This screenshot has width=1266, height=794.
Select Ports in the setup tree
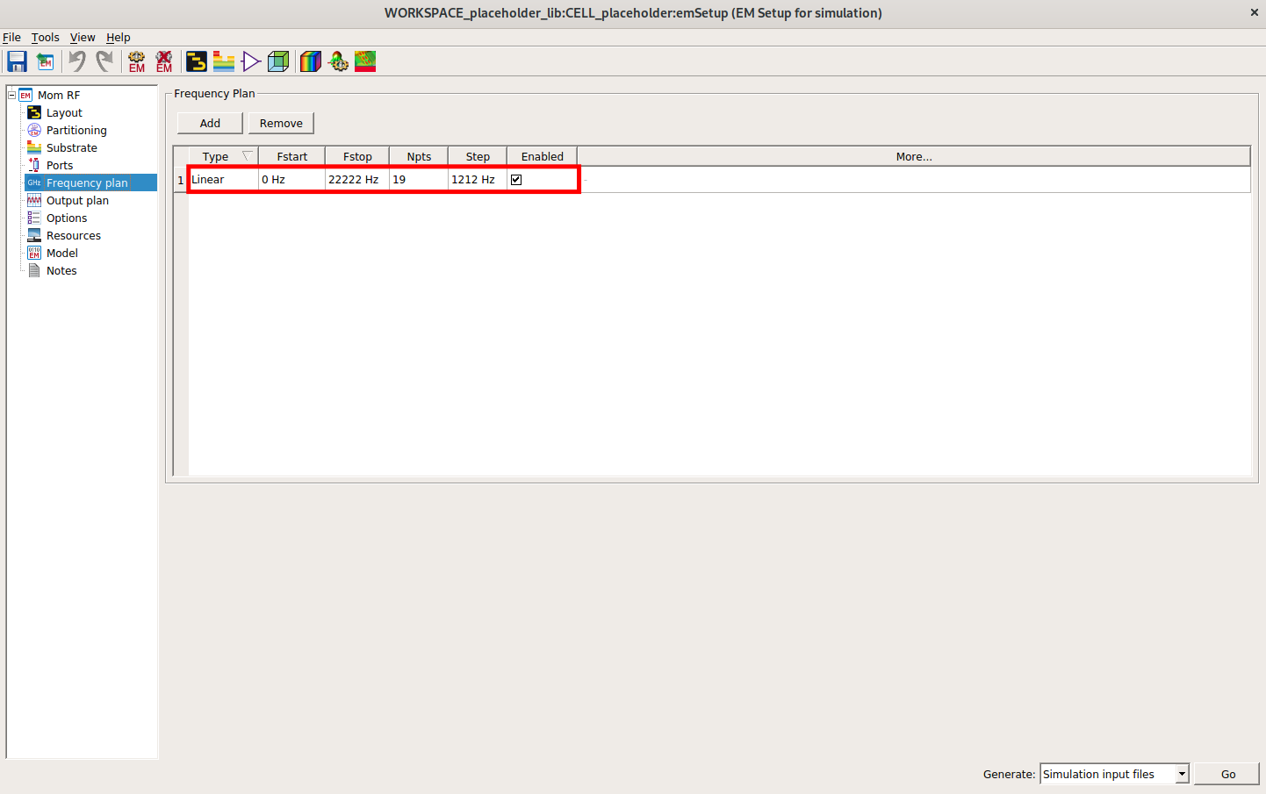60,165
